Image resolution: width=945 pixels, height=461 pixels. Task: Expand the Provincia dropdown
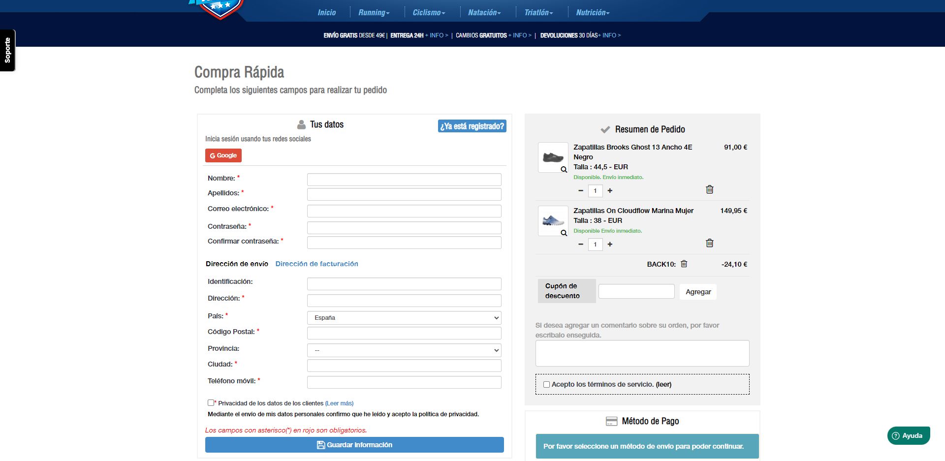coord(404,350)
